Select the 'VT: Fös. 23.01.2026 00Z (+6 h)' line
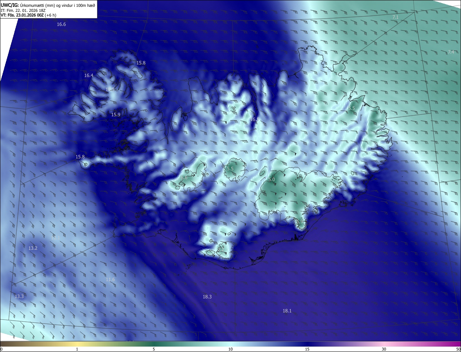 28,15
